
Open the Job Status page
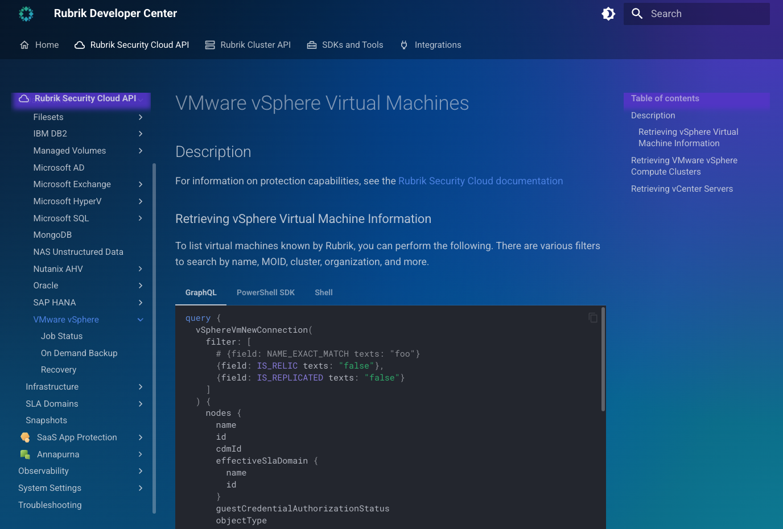click(61, 336)
